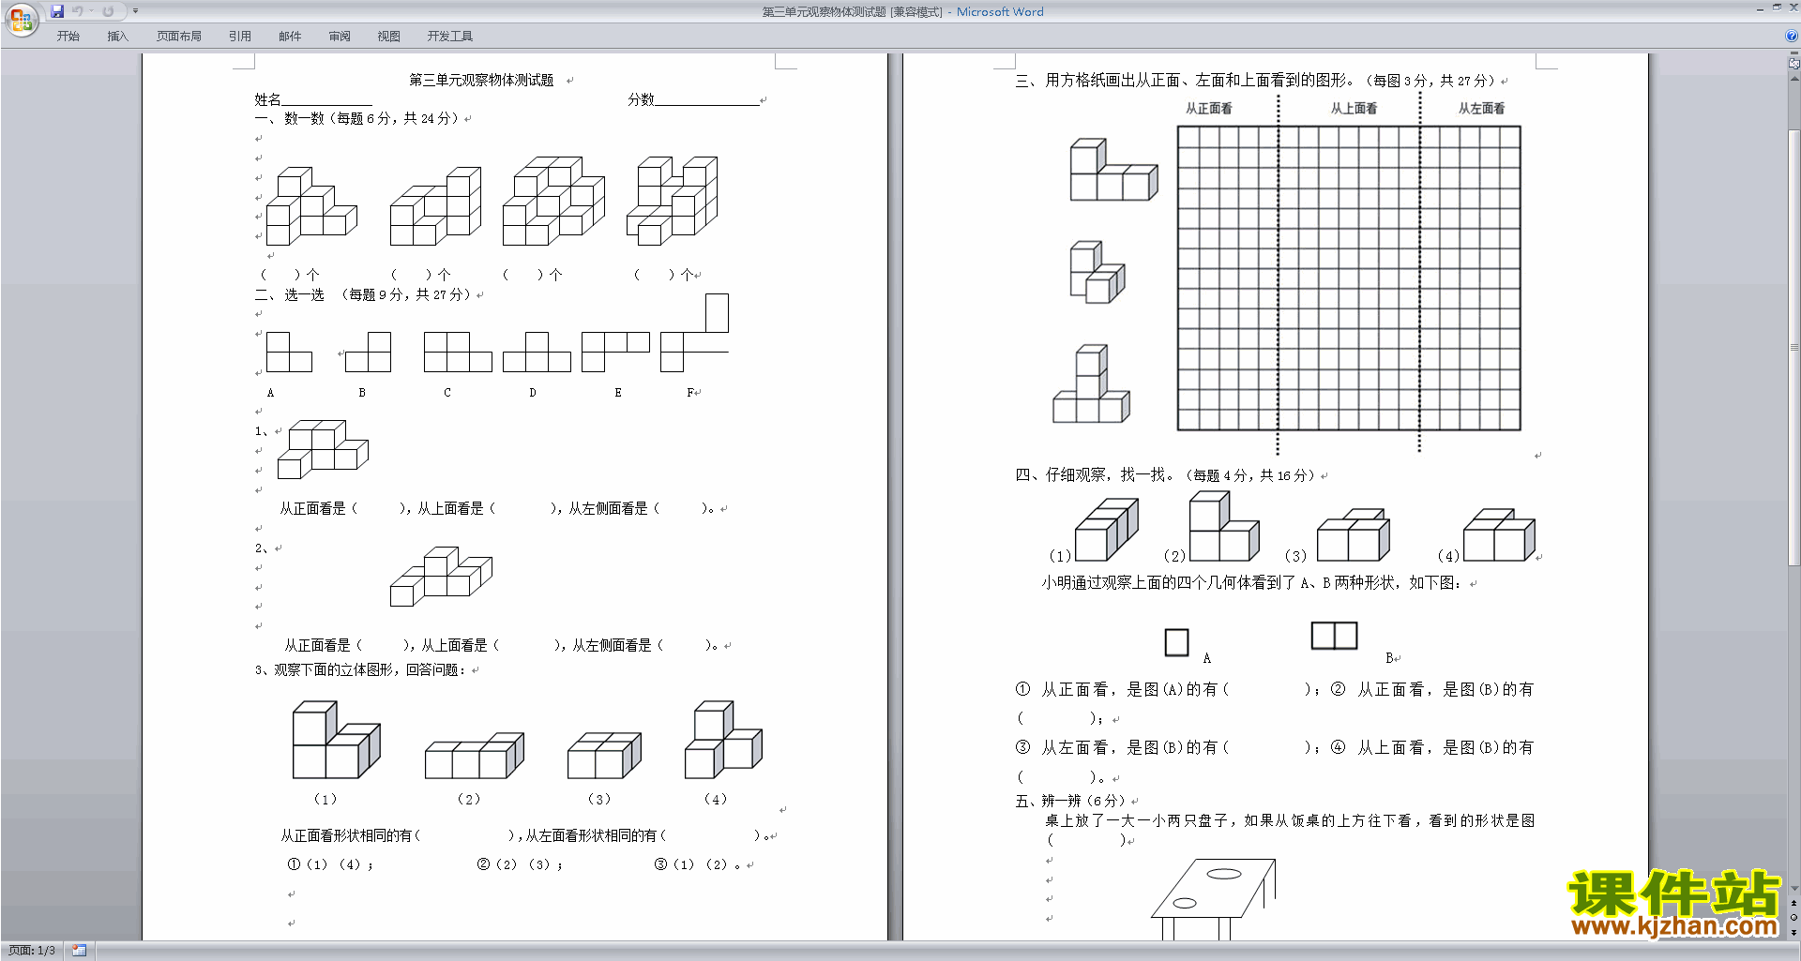Switch to the 页面布局 tab
1801x961 pixels.
179,36
